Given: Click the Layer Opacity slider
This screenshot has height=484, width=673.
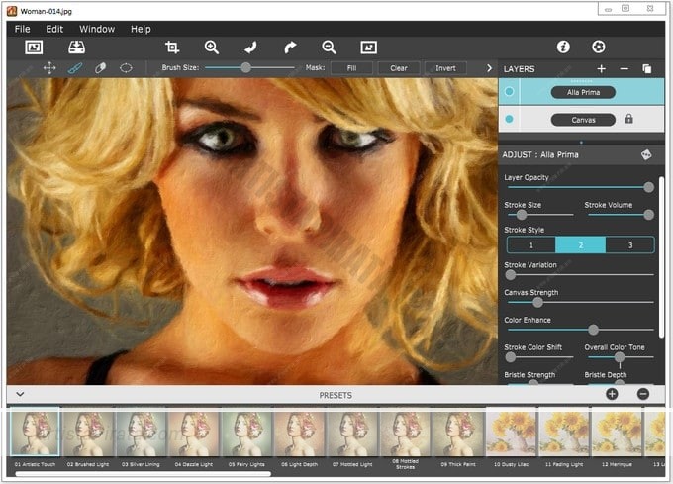Looking at the screenshot, I should [x=580, y=187].
